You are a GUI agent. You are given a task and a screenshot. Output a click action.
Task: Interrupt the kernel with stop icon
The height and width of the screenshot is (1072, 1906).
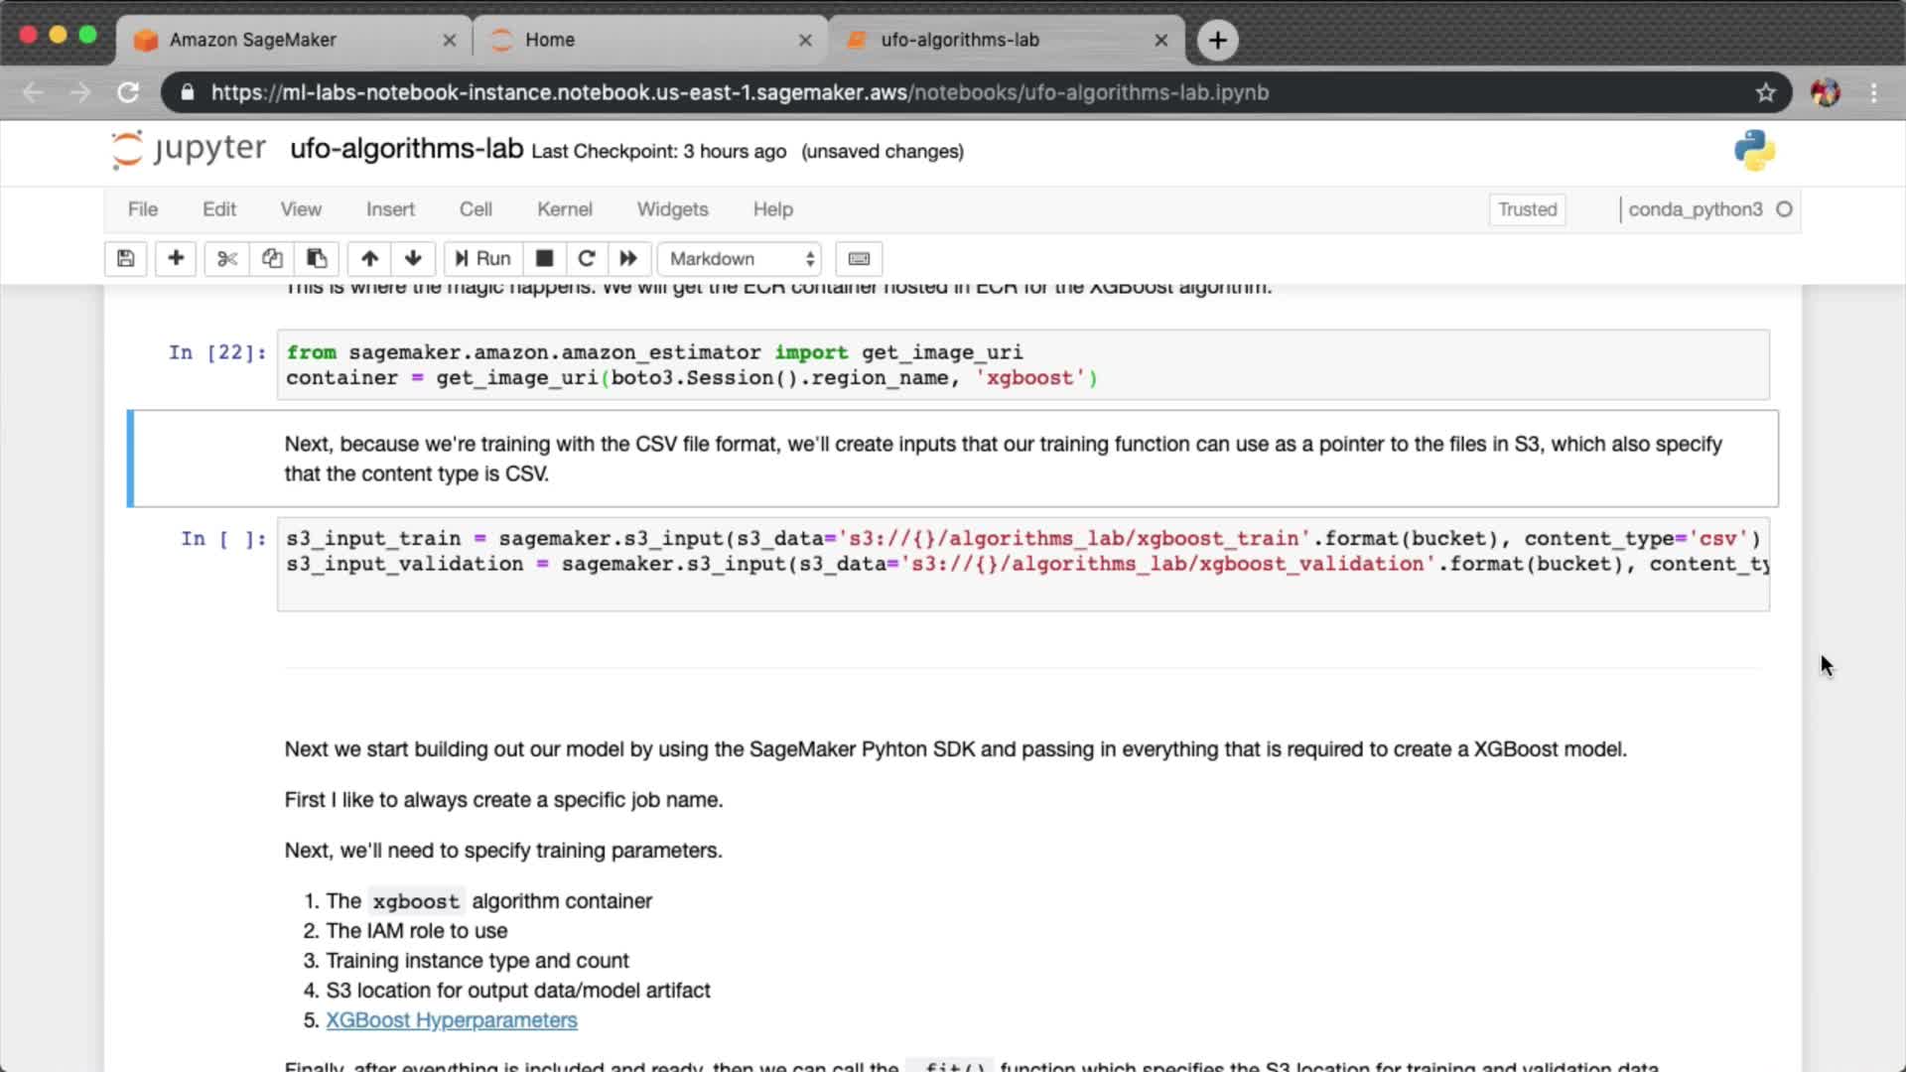pos(544,259)
